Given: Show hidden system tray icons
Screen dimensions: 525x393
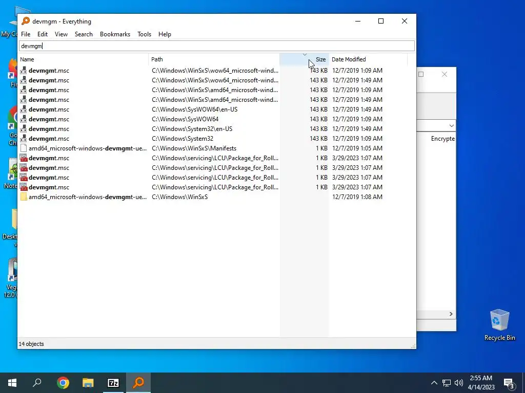Looking at the screenshot, I should point(434,383).
